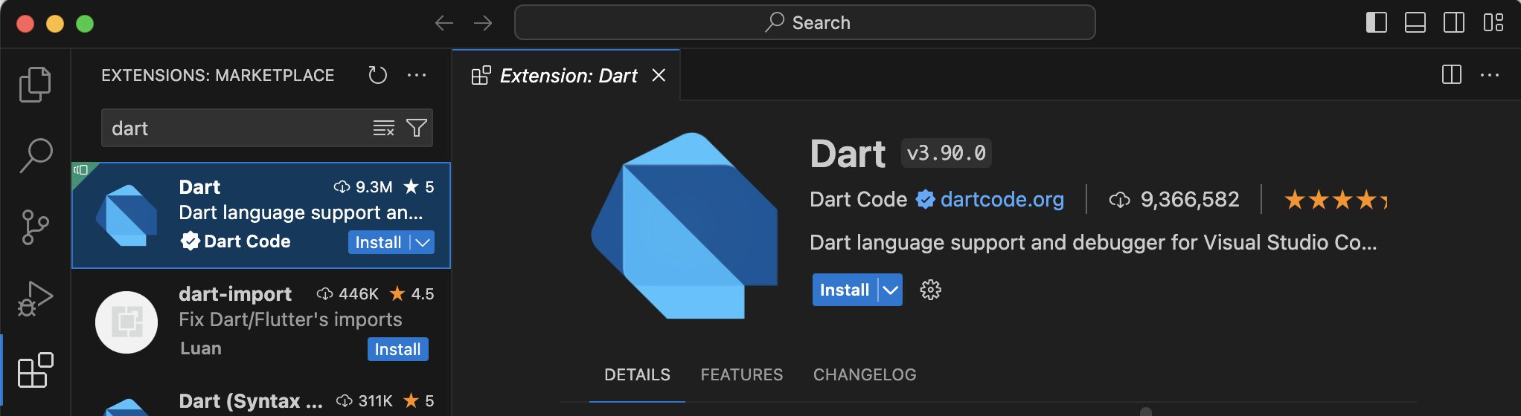Open Dart extension manage gear
The width and height of the screenshot is (1521, 416).
point(930,290)
